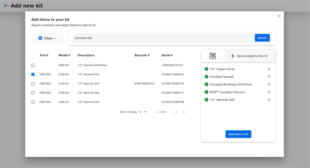Screen dimensions: 310x168
Task: Go back using the Add new kit arrow
Action: (x=6, y=6)
